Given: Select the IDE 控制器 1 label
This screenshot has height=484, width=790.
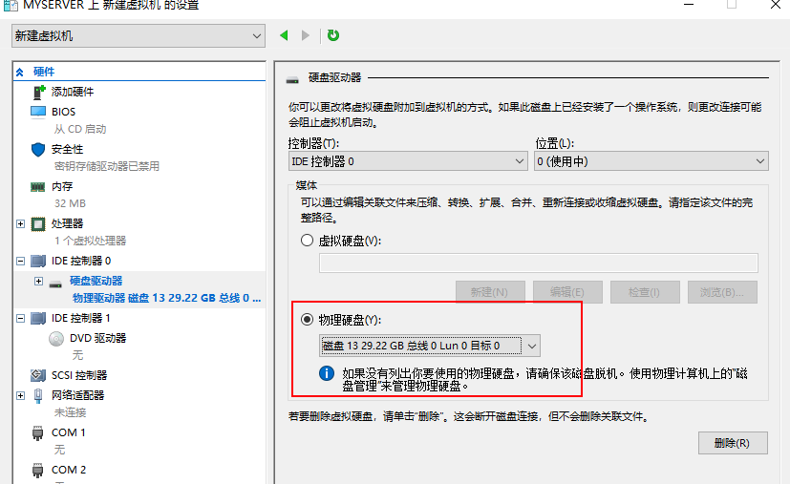Looking at the screenshot, I should click(x=81, y=318).
